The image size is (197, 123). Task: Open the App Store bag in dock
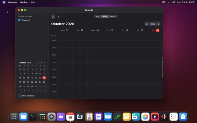183,117
